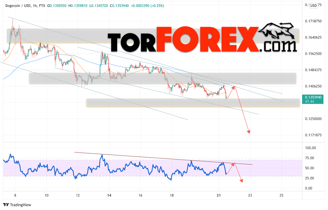Click price axis label 0.1562500

pyautogui.click(x=313, y=54)
